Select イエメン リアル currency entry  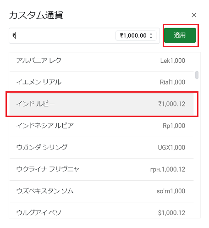[x=102, y=82]
